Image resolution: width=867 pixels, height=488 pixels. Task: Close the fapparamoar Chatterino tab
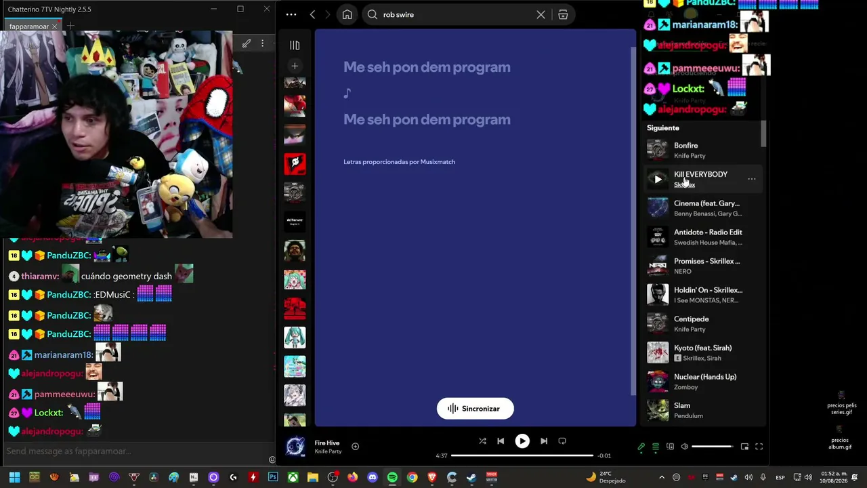[55, 26]
